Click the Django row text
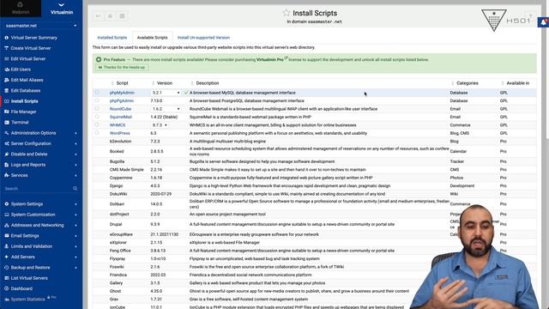 pyautogui.click(x=117, y=186)
